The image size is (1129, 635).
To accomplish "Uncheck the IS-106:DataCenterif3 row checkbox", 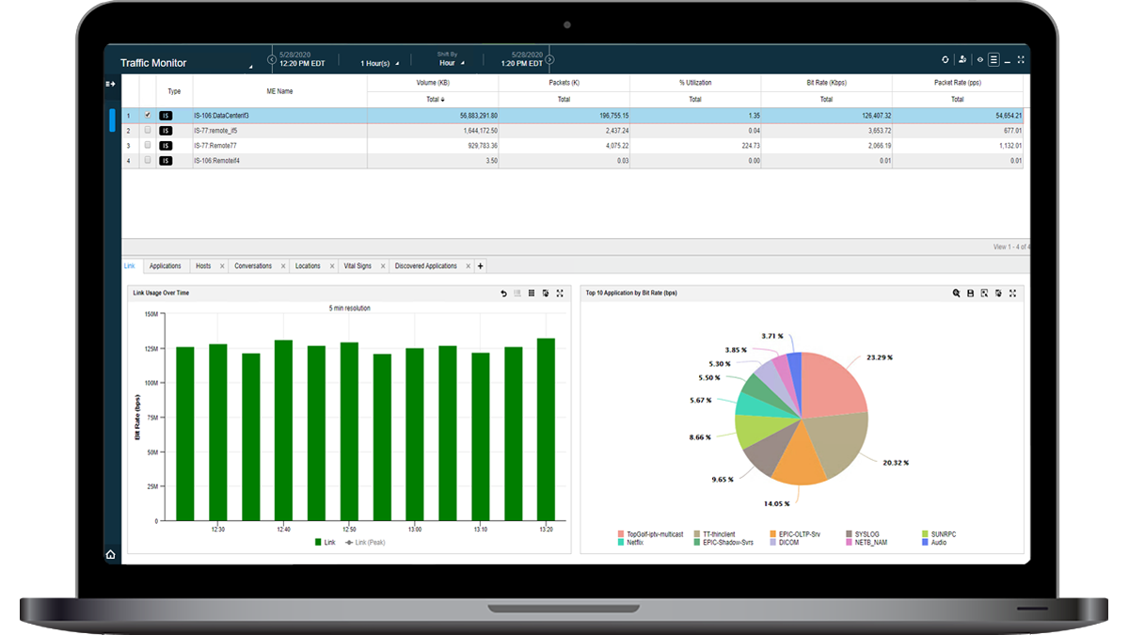I will pyautogui.click(x=148, y=115).
